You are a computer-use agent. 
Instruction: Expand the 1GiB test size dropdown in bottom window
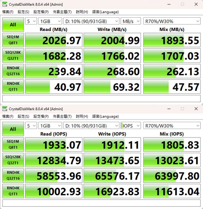50,126
